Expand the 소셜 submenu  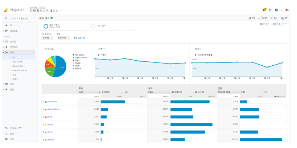tap(14, 75)
